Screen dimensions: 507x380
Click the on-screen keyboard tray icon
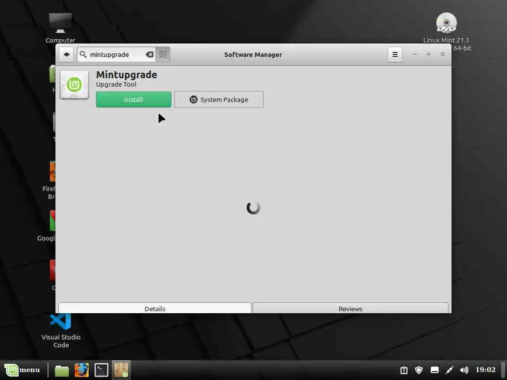point(435,370)
